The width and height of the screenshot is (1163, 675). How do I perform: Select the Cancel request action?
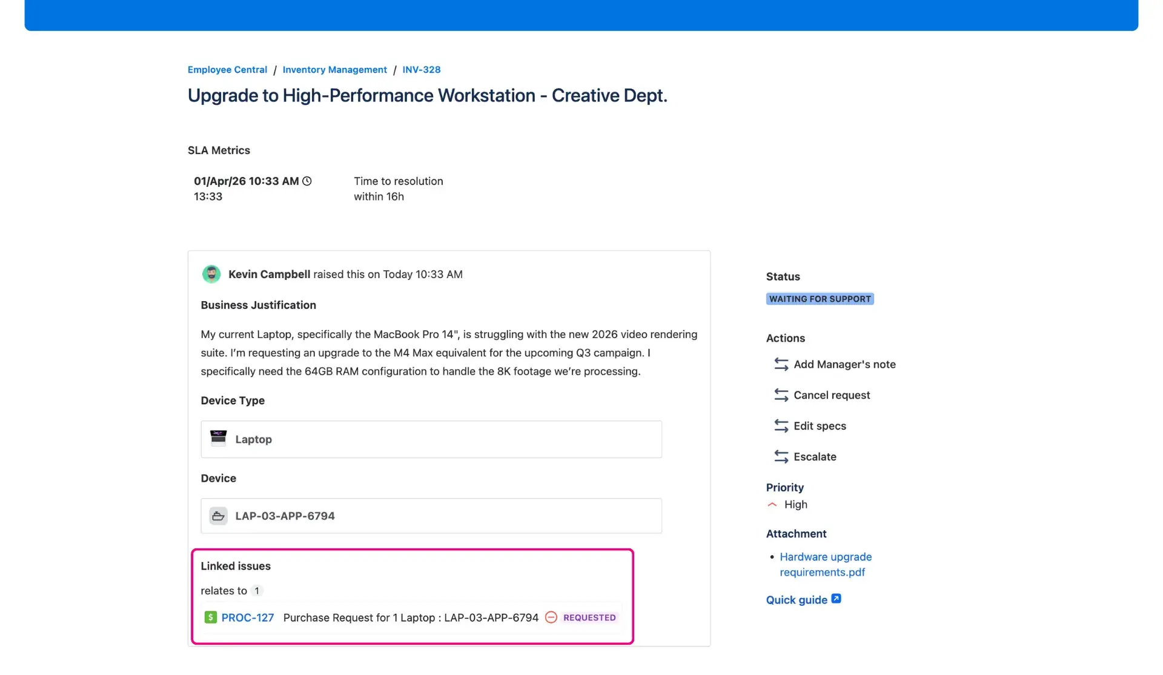tap(831, 395)
